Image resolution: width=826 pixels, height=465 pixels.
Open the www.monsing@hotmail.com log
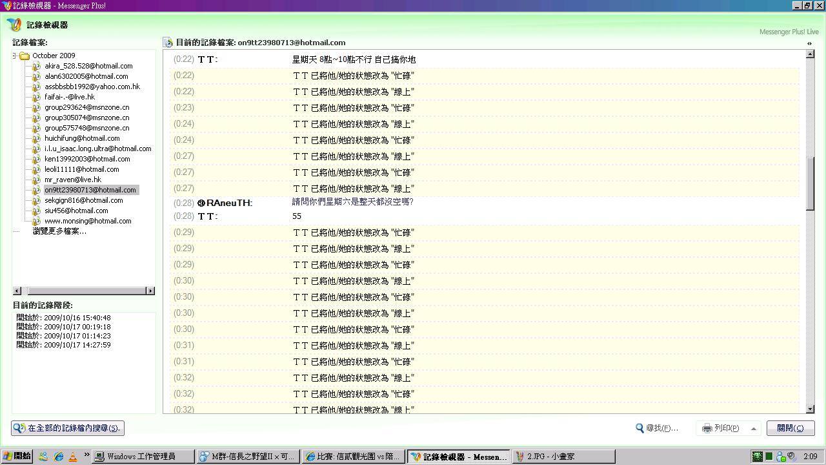(x=88, y=221)
